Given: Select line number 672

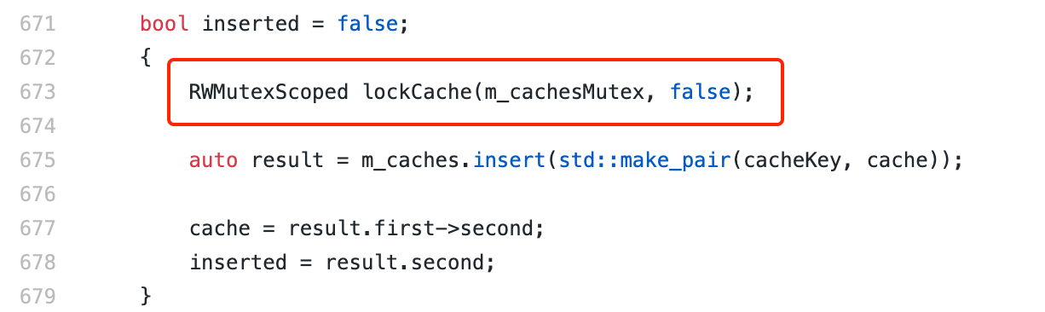Looking at the screenshot, I should 37,58.
